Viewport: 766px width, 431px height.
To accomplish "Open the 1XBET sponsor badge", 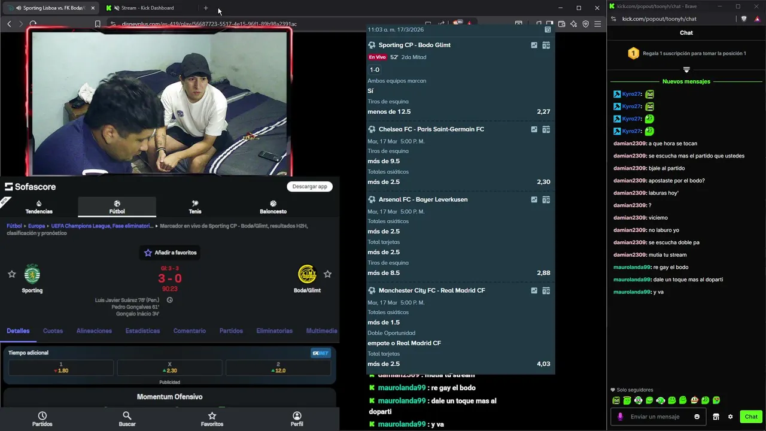I will pyautogui.click(x=320, y=353).
